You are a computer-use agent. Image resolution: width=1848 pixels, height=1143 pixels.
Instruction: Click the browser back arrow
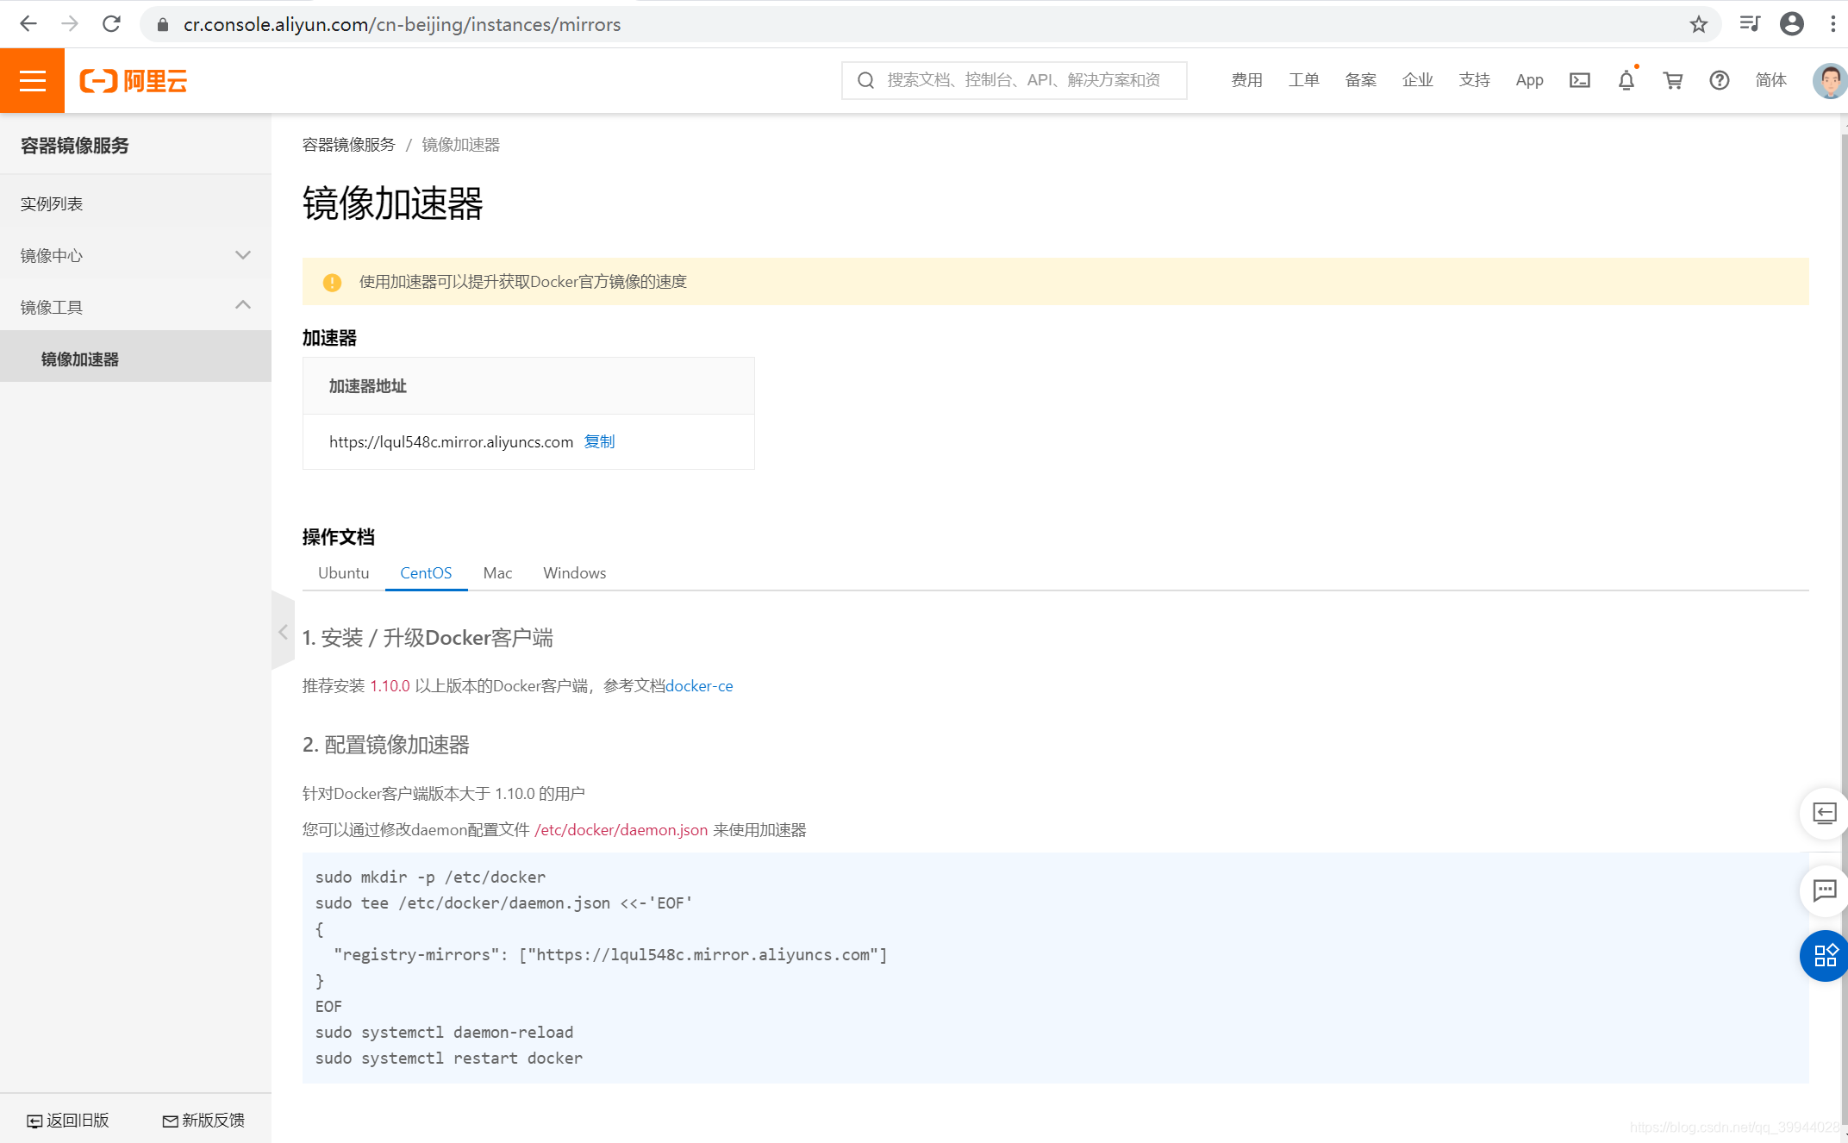point(28,24)
